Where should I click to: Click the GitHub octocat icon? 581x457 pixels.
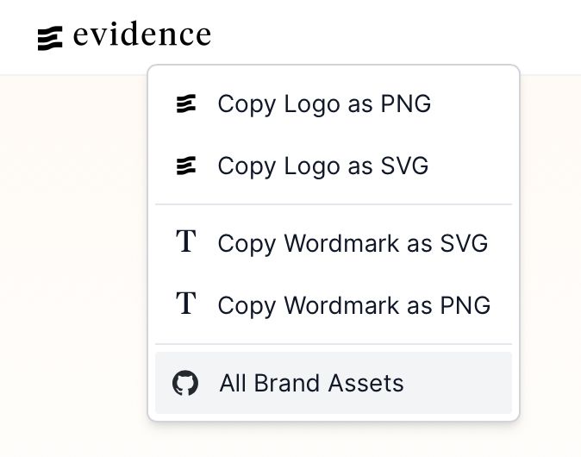pos(185,383)
